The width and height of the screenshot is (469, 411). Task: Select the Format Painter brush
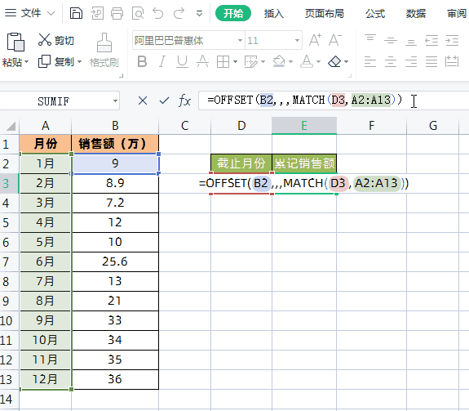click(x=104, y=42)
